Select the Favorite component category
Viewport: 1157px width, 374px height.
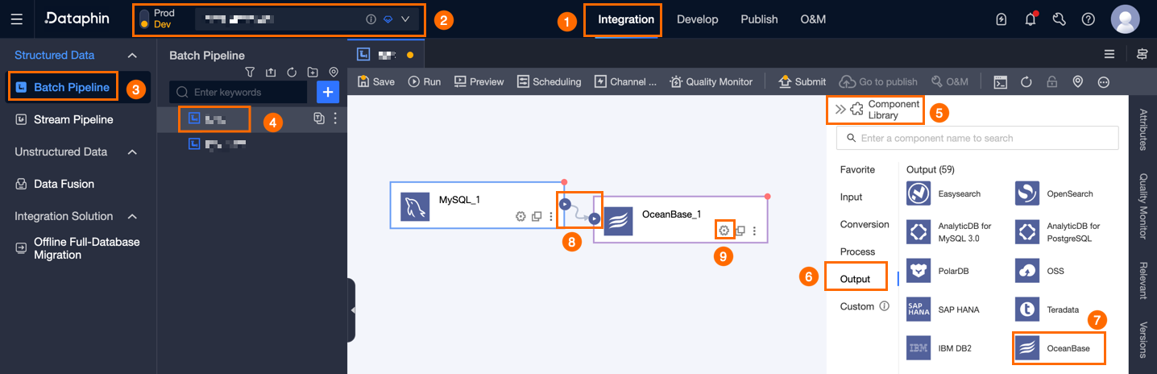click(857, 169)
